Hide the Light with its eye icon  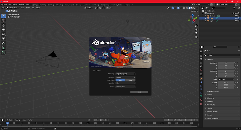pyautogui.click(x=236, y=21)
